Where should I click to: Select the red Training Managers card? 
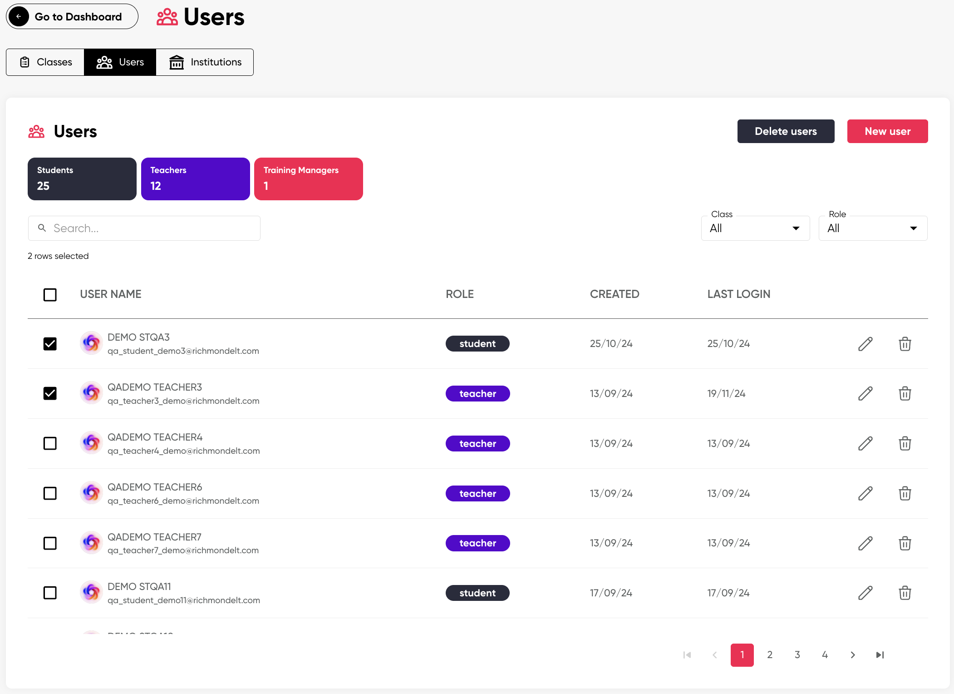(x=308, y=178)
